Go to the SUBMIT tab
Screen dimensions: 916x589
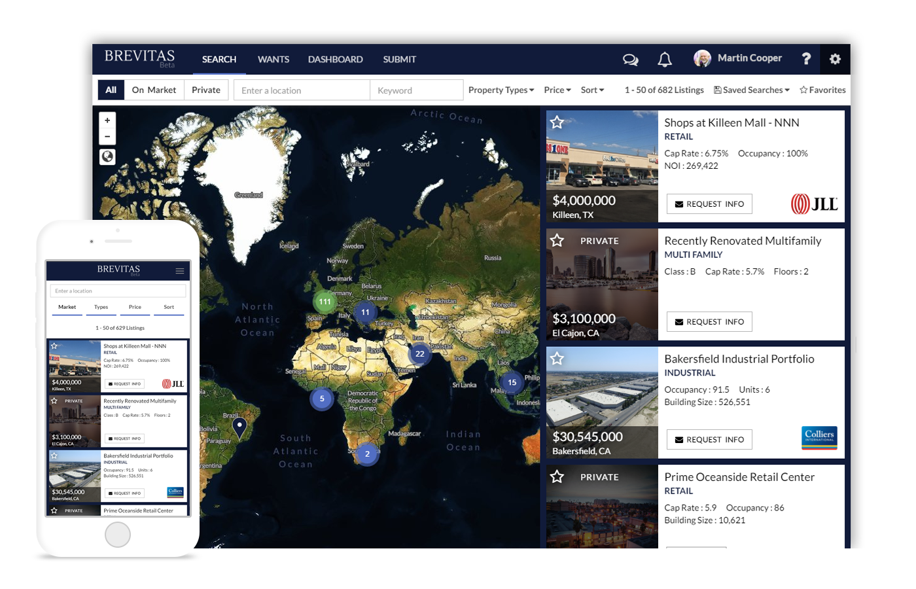(x=400, y=60)
